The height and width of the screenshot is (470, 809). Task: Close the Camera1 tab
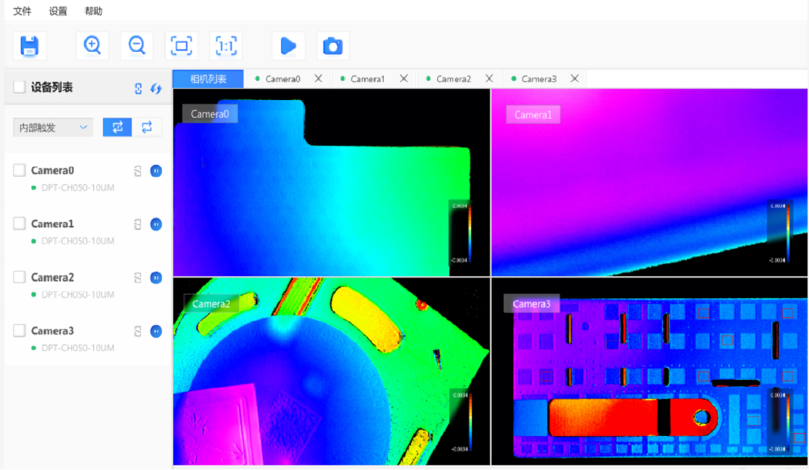pos(404,78)
